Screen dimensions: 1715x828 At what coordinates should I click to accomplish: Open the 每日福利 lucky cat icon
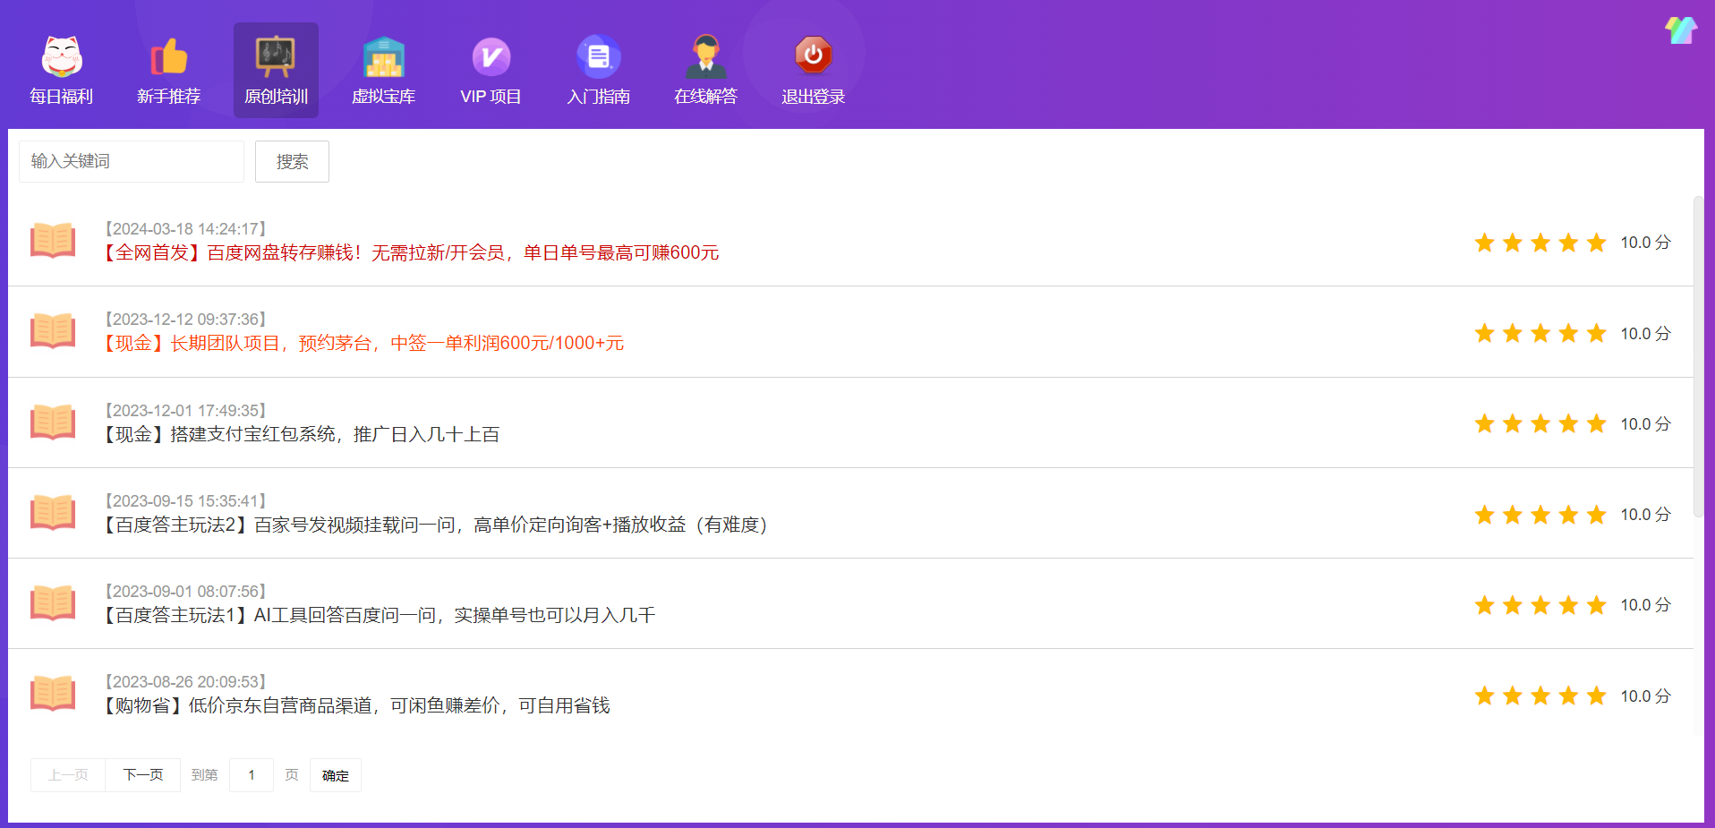pyautogui.click(x=62, y=56)
